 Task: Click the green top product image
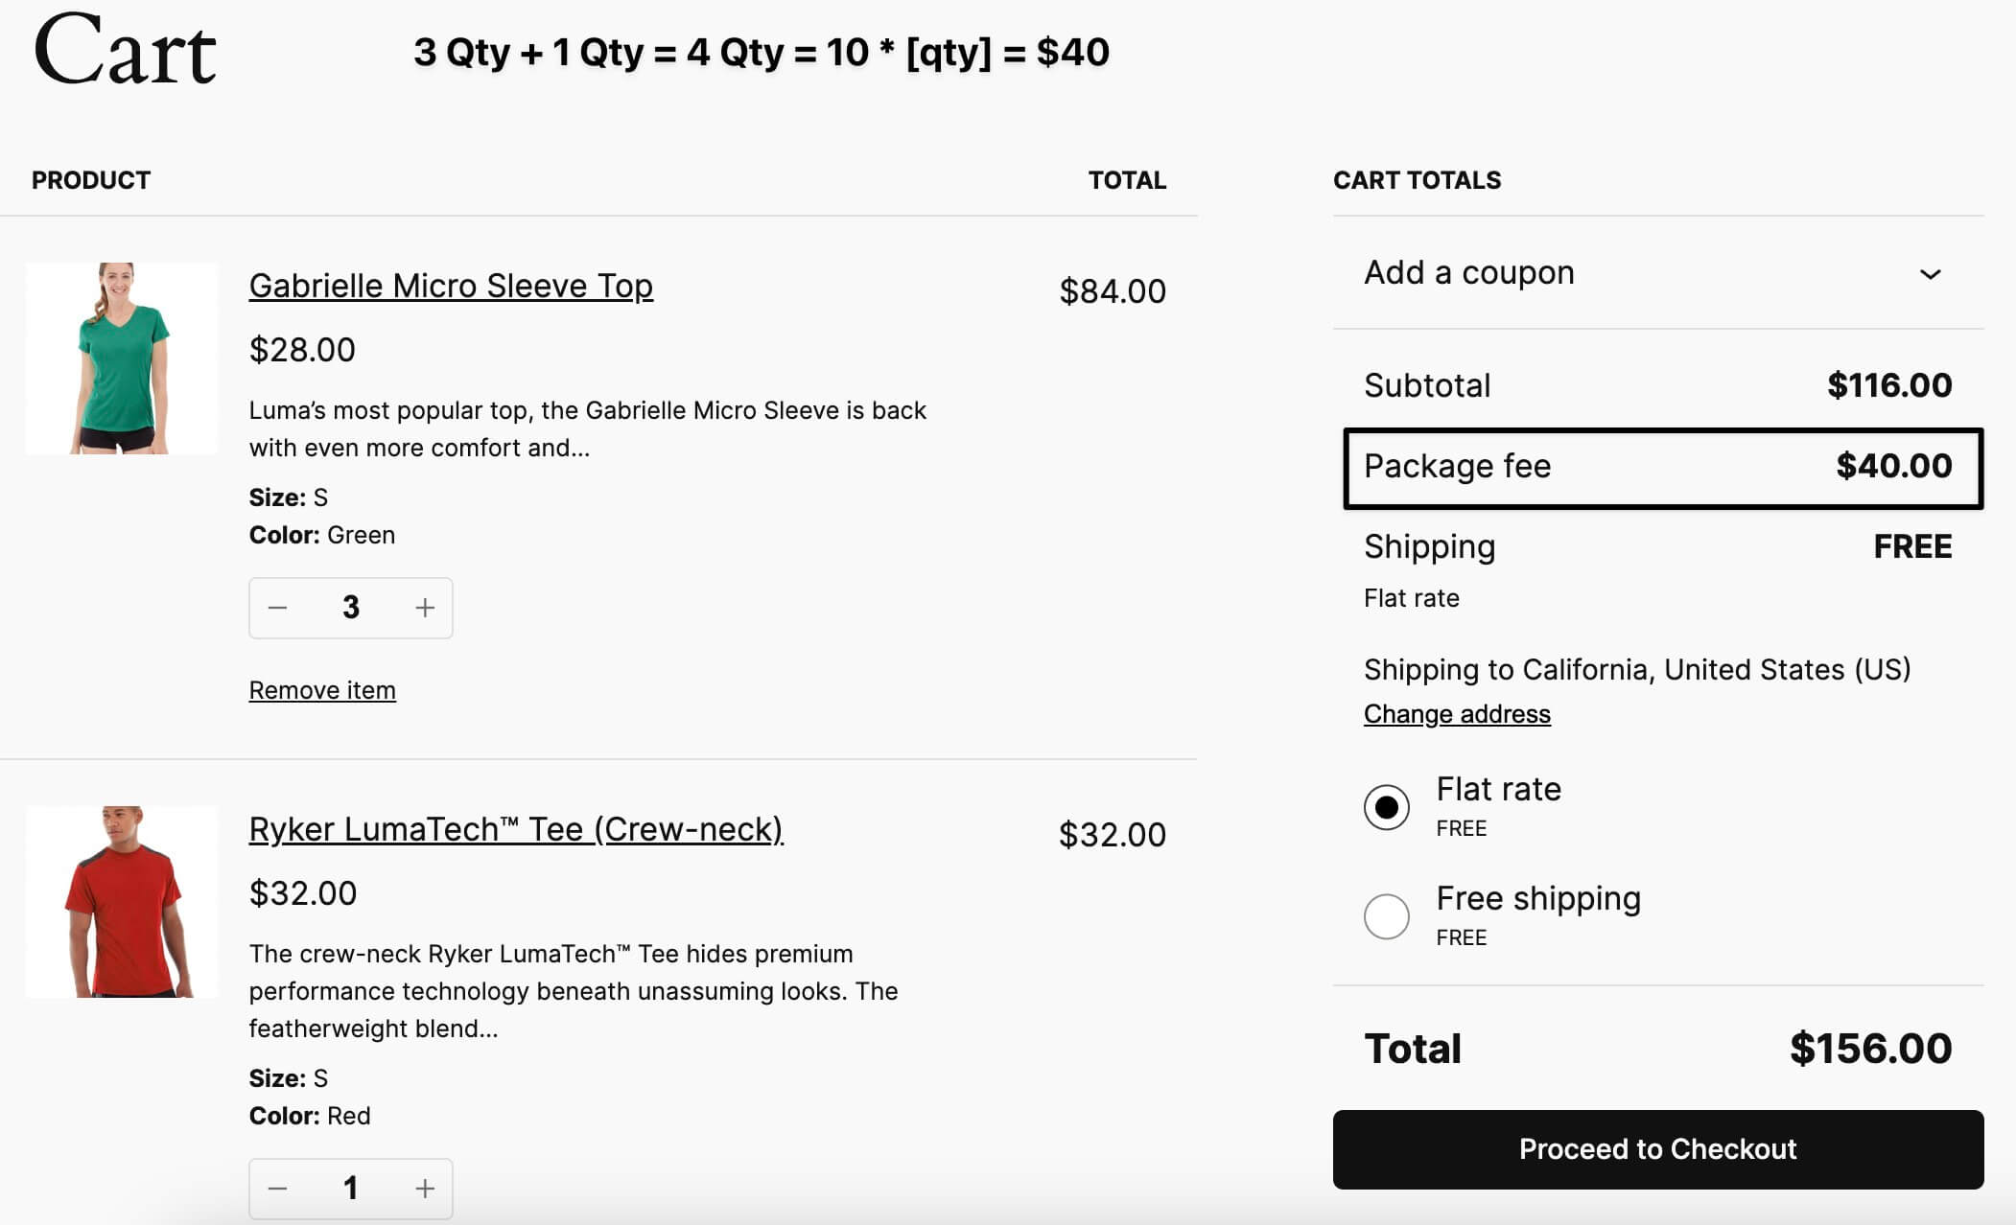pyautogui.click(x=121, y=358)
